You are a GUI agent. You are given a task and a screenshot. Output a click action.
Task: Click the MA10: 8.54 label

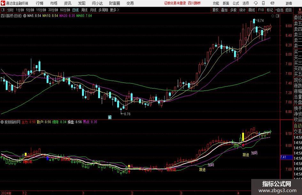point(50,16)
